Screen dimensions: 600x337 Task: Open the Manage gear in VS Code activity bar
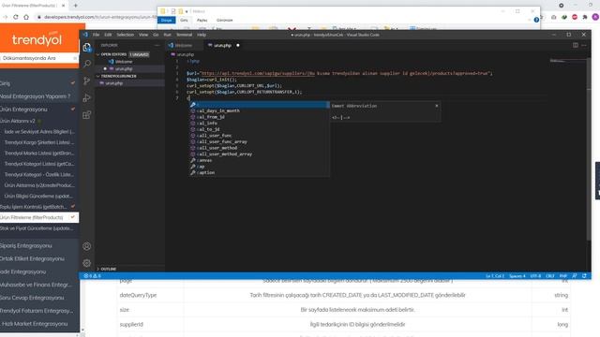(87, 263)
